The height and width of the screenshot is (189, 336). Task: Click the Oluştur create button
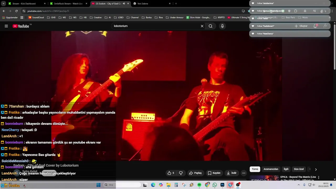(301, 26)
